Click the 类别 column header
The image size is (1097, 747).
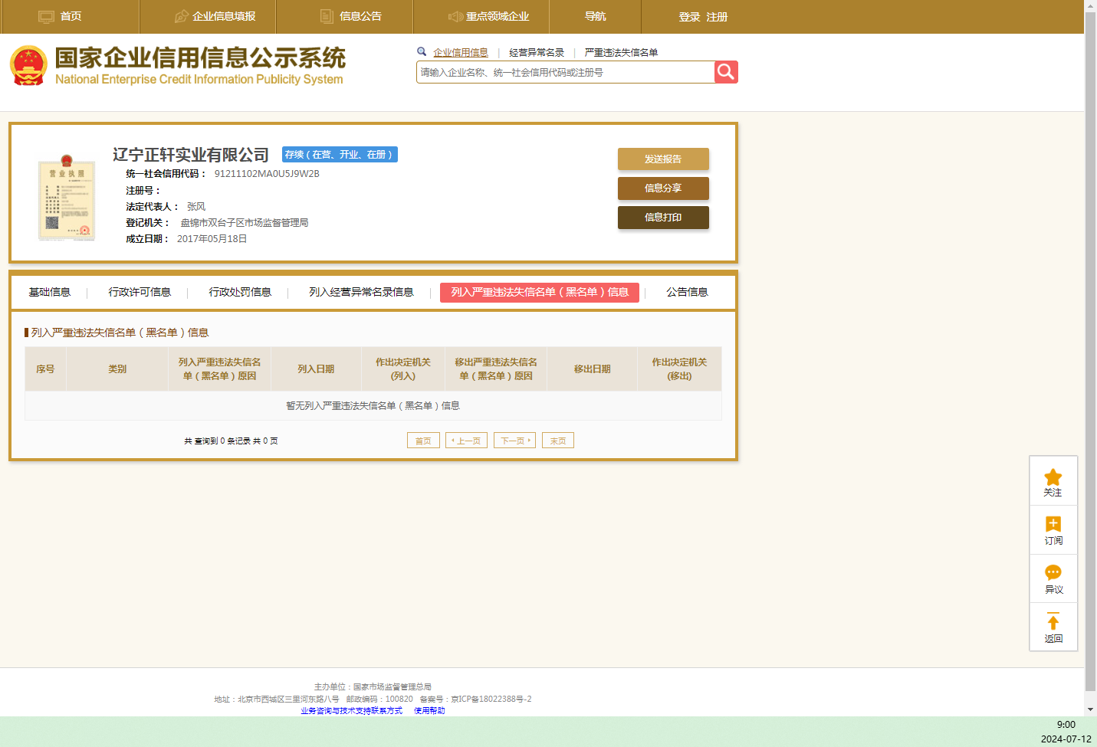click(x=117, y=369)
